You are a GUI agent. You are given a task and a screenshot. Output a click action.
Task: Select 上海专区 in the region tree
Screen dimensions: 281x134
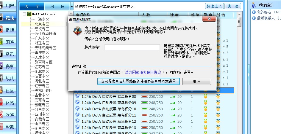(42, 19)
